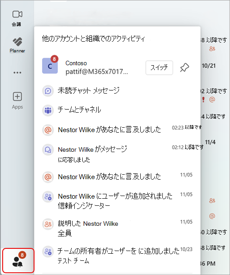Viewport: 230px width, 275px height.
Task: Click the @ icon of the 02:23 mention
Action: click(x=48, y=130)
